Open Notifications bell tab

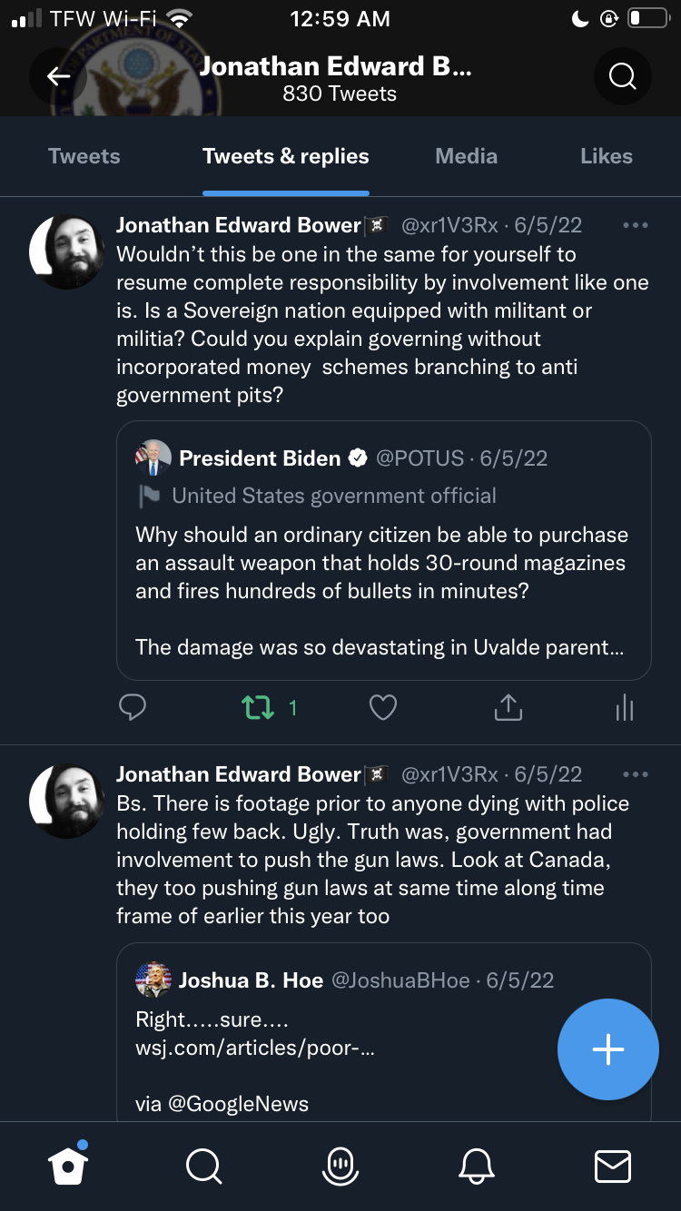click(x=478, y=1166)
